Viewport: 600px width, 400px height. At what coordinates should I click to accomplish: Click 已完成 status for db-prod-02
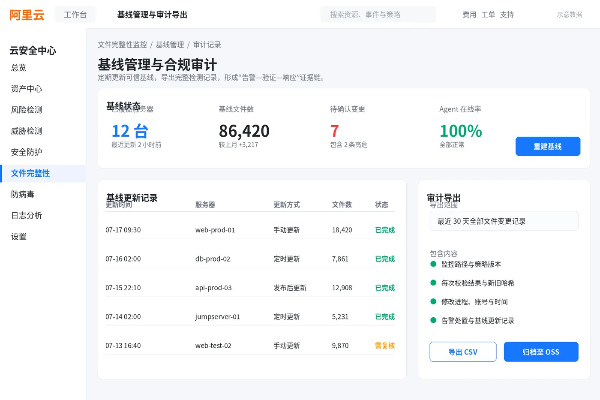tap(385, 259)
